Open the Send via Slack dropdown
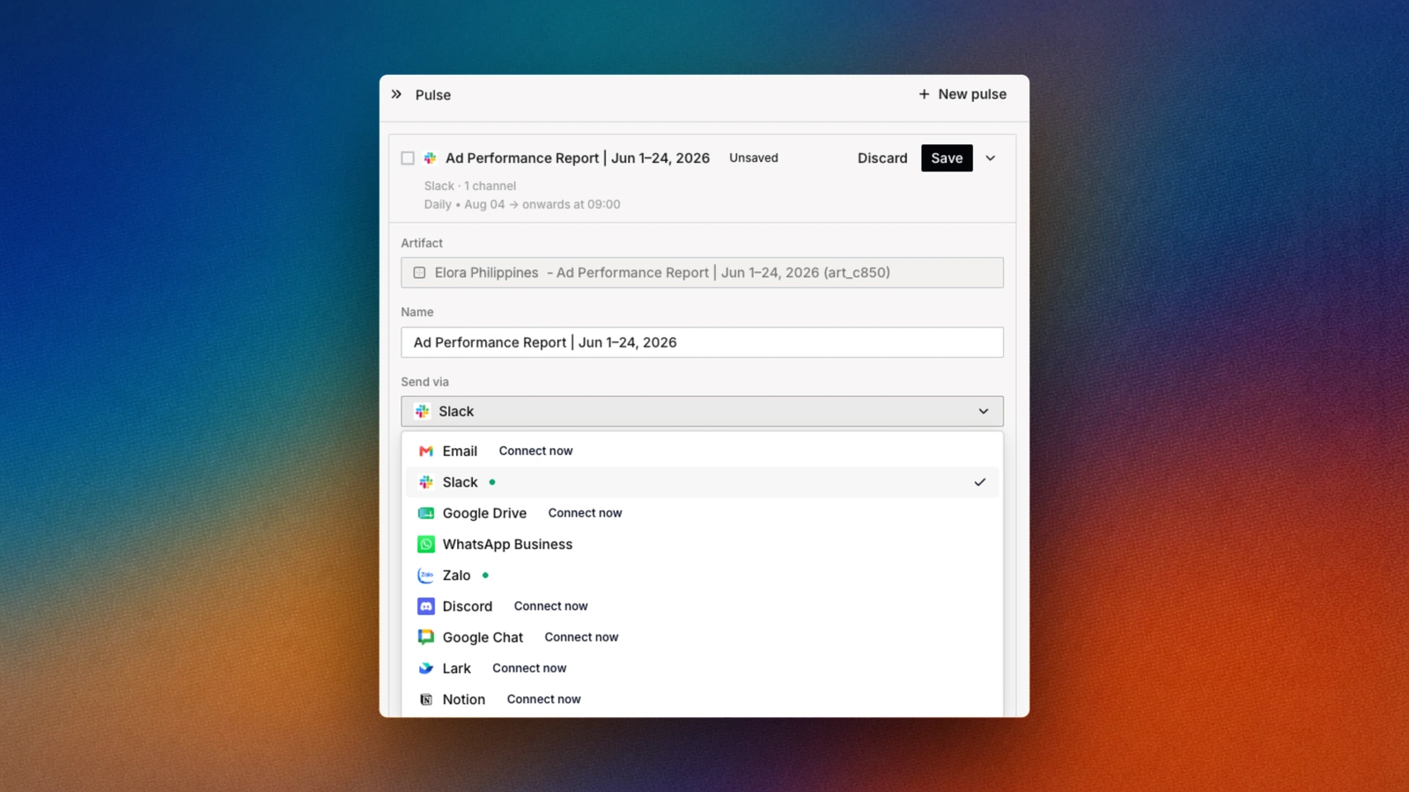Viewport: 1409px width, 792px height. pos(702,411)
